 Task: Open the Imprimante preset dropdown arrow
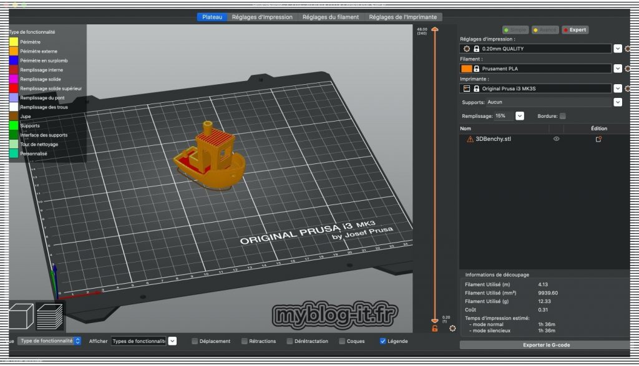pyautogui.click(x=617, y=89)
